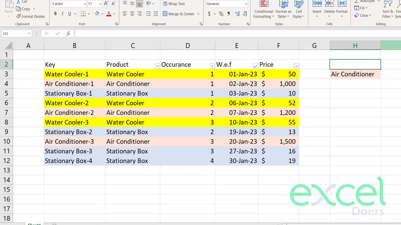Open Conditional Formatting menu
401x225 pixels.
tap(264, 9)
